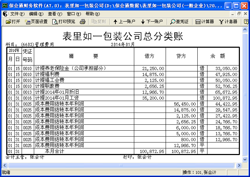Screen dimensions: 250x177
Task: Click the debit amount 35,200.00
Action: [x=153, y=98]
